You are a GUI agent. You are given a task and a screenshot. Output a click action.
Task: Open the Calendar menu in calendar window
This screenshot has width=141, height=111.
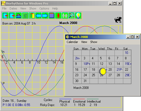pos(72,42)
